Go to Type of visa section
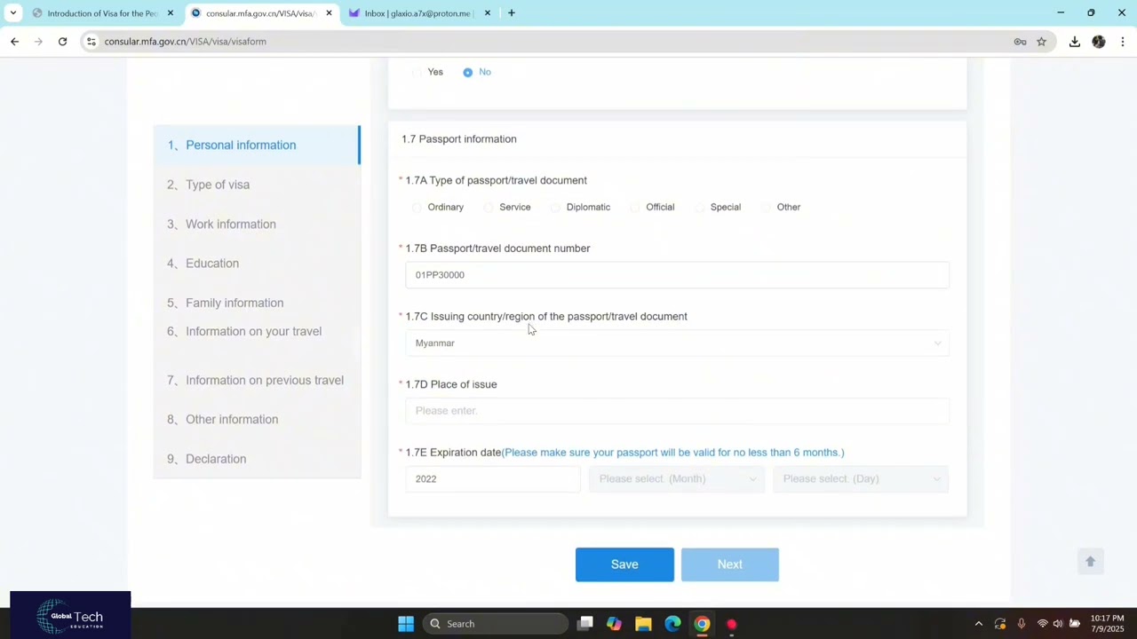 coord(257,185)
